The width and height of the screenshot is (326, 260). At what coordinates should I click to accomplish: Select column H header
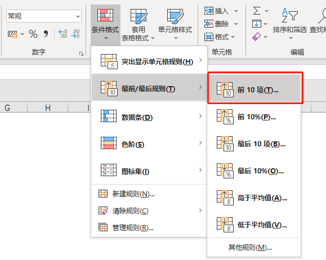48,107
